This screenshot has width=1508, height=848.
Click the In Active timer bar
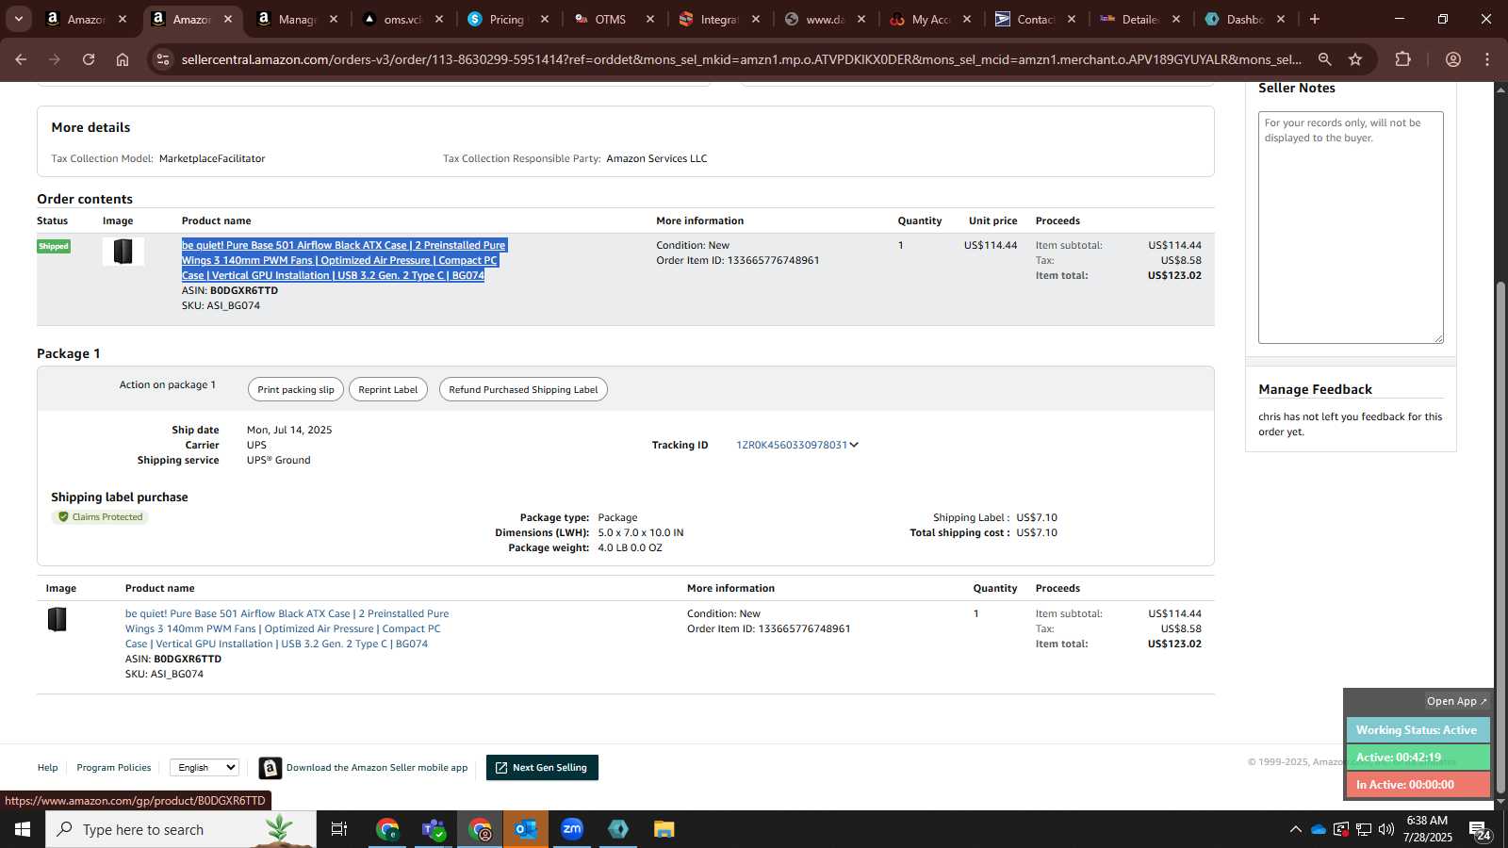1418,784
